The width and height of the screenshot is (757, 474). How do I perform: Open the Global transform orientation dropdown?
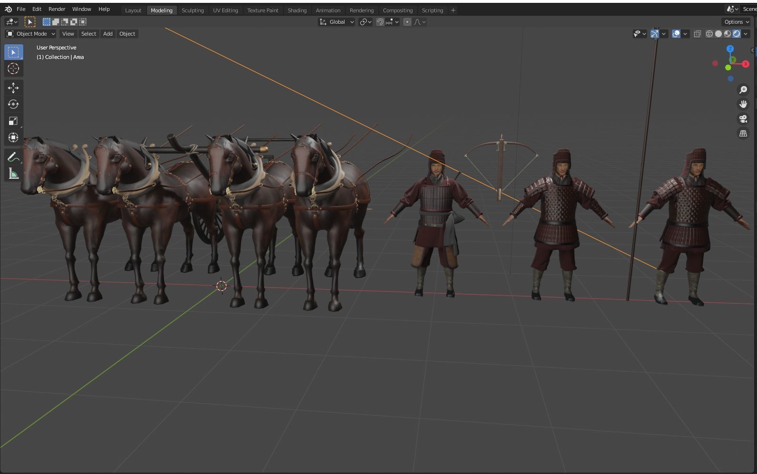(337, 22)
